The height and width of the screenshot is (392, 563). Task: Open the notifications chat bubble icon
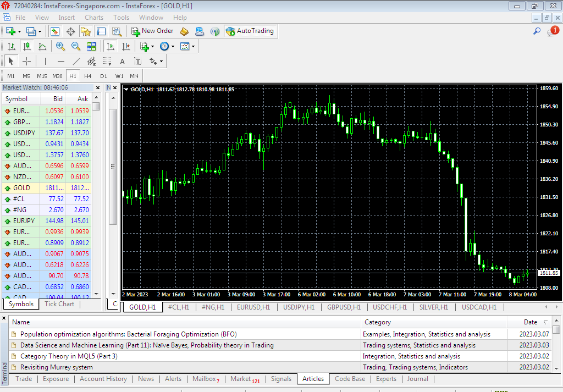pyautogui.click(x=552, y=31)
